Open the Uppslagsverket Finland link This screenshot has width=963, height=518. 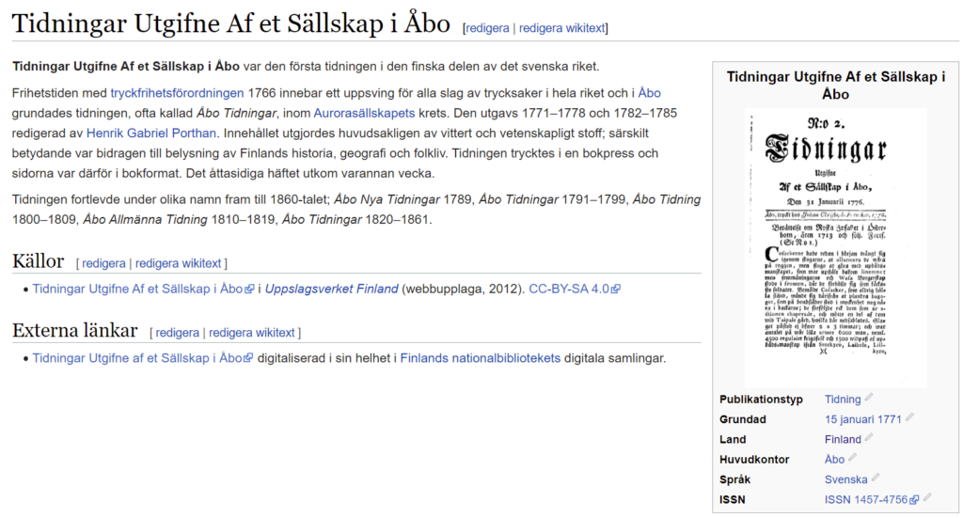tap(332, 289)
